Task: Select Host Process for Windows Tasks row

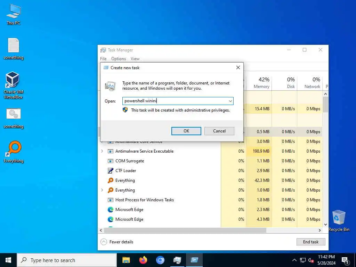Action: [x=211, y=200]
